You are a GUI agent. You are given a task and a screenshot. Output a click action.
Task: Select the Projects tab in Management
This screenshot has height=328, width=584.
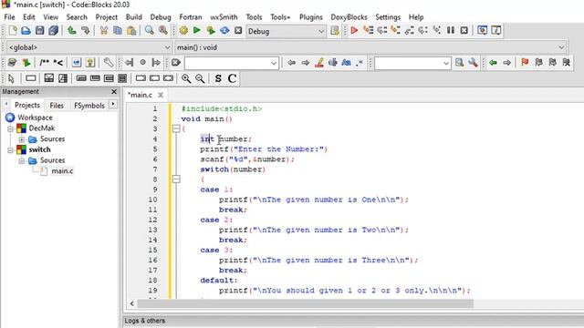(27, 106)
